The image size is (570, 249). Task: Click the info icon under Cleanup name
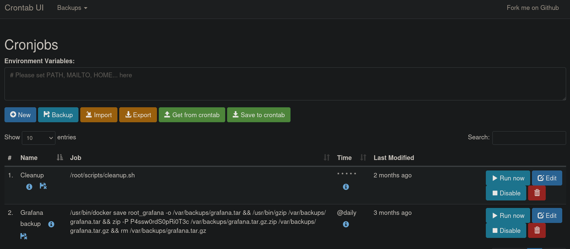29,187
